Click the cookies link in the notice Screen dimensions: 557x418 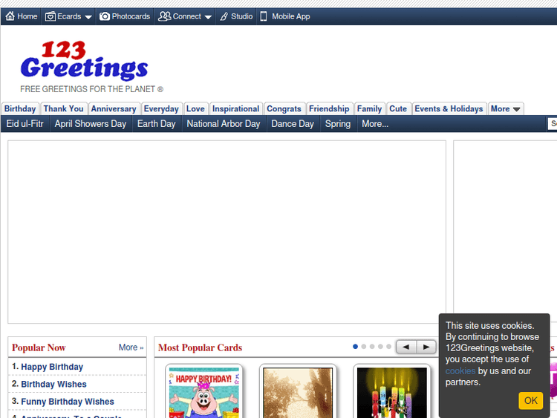click(x=460, y=370)
